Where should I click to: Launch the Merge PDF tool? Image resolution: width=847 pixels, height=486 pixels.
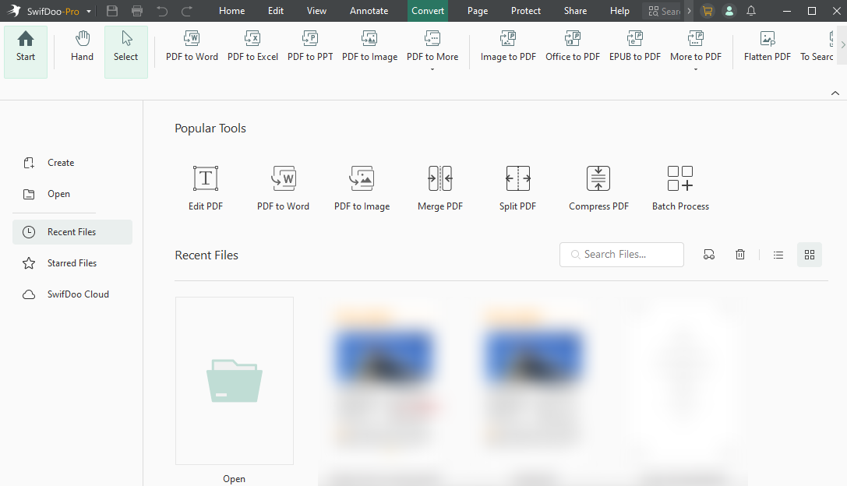point(439,187)
